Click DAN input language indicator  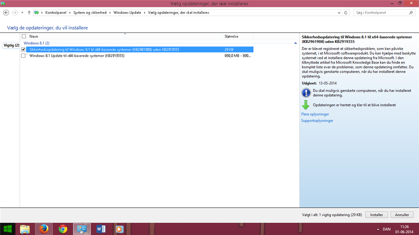[x=387, y=229]
